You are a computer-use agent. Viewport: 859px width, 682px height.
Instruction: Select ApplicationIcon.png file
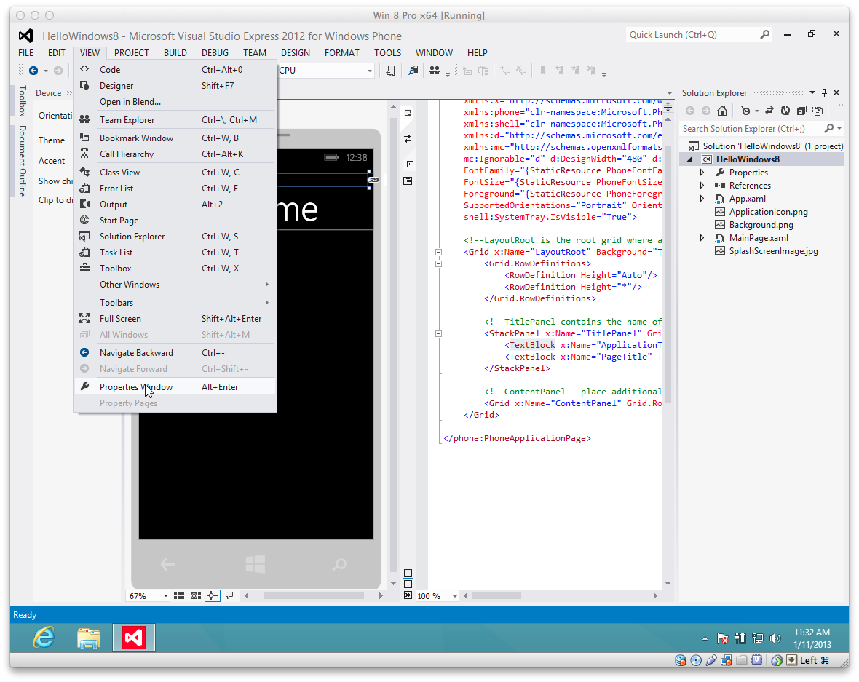(761, 212)
